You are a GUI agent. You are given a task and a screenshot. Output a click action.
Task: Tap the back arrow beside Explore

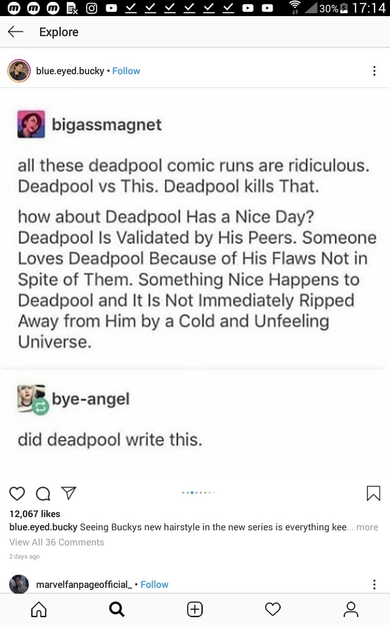pyautogui.click(x=16, y=32)
